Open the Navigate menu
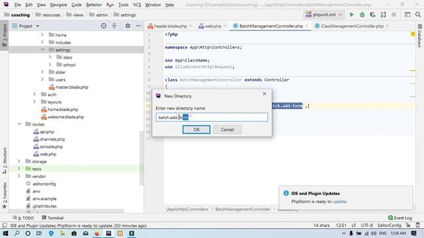 click(x=58, y=5)
